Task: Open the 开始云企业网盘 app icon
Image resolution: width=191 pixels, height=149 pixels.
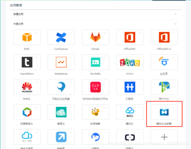Action: pyautogui.click(x=61, y=87)
